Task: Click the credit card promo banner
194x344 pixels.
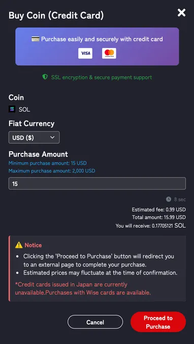Action: [97, 46]
